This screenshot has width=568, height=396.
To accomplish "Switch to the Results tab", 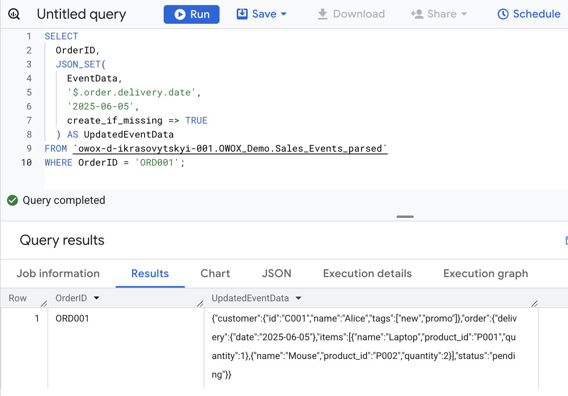I will click(x=150, y=274).
